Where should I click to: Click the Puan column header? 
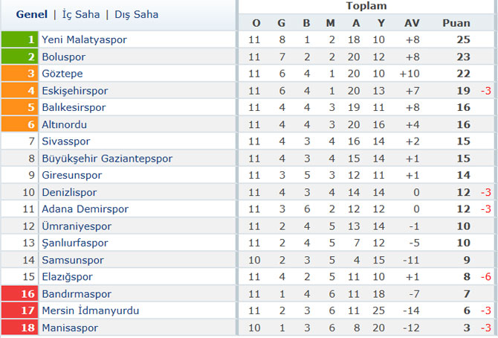tap(456, 23)
